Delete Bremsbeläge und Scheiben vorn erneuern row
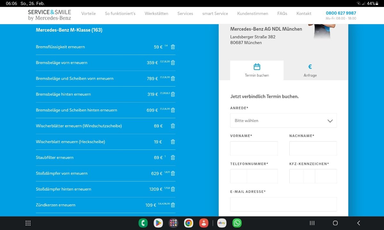The height and width of the screenshot is (230, 384). (173, 79)
